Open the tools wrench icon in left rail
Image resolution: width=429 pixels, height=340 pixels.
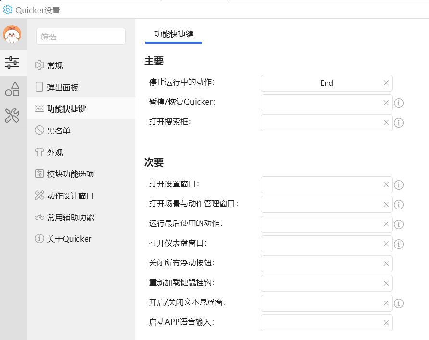pyautogui.click(x=12, y=116)
